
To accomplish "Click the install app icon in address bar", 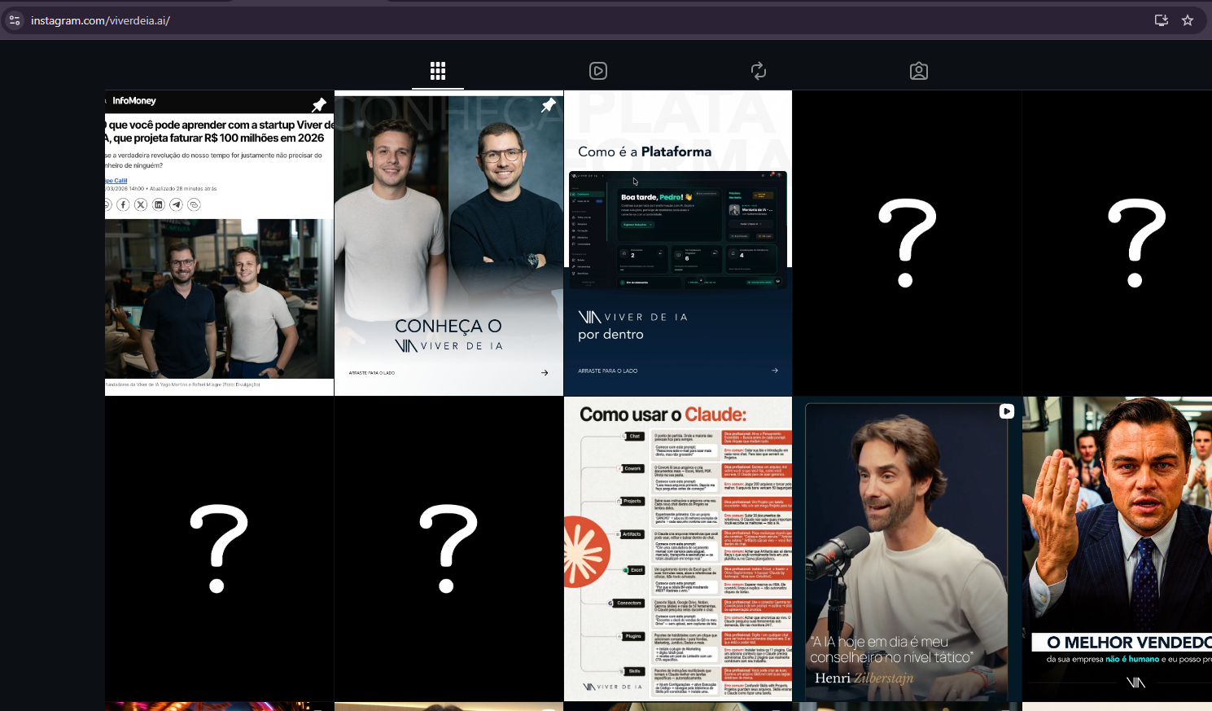I will tap(1162, 20).
